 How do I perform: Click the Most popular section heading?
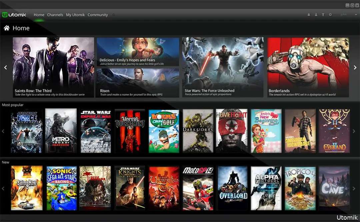point(13,105)
